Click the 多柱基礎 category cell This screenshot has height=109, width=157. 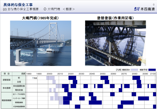(x=7, y=88)
